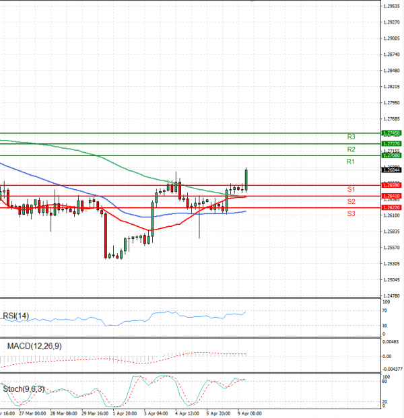Click the S1 support label
The image size is (404, 418).
click(x=351, y=190)
